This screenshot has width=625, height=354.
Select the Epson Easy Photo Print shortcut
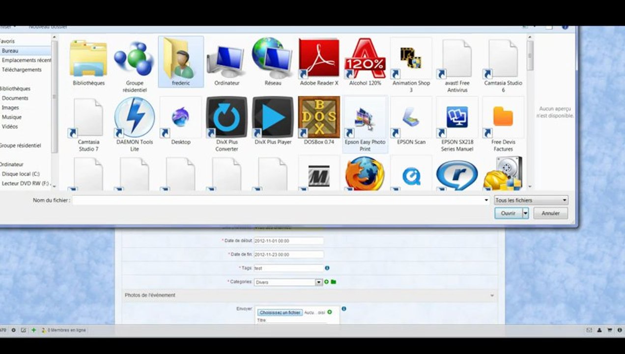click(x=365, y=124)
